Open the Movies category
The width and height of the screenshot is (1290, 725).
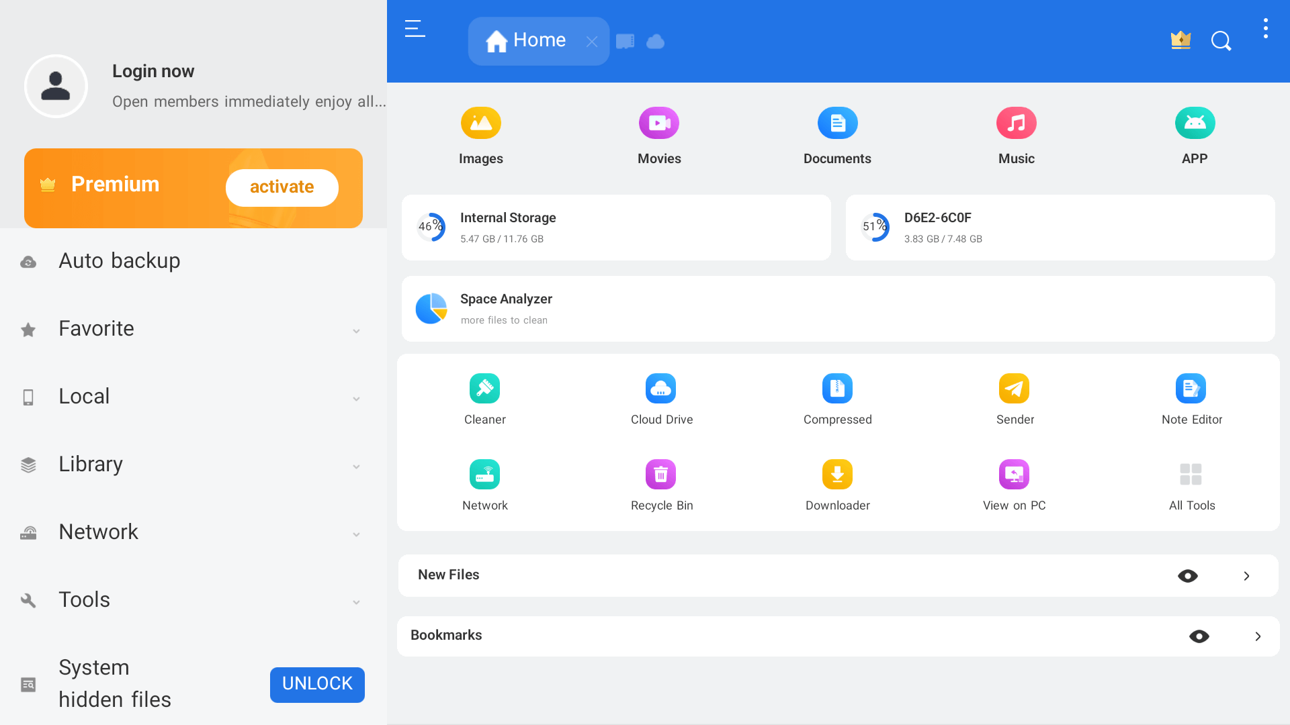(659, 134)
